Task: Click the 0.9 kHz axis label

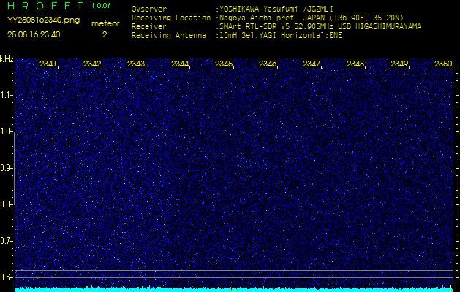Action: pos(6,168)
